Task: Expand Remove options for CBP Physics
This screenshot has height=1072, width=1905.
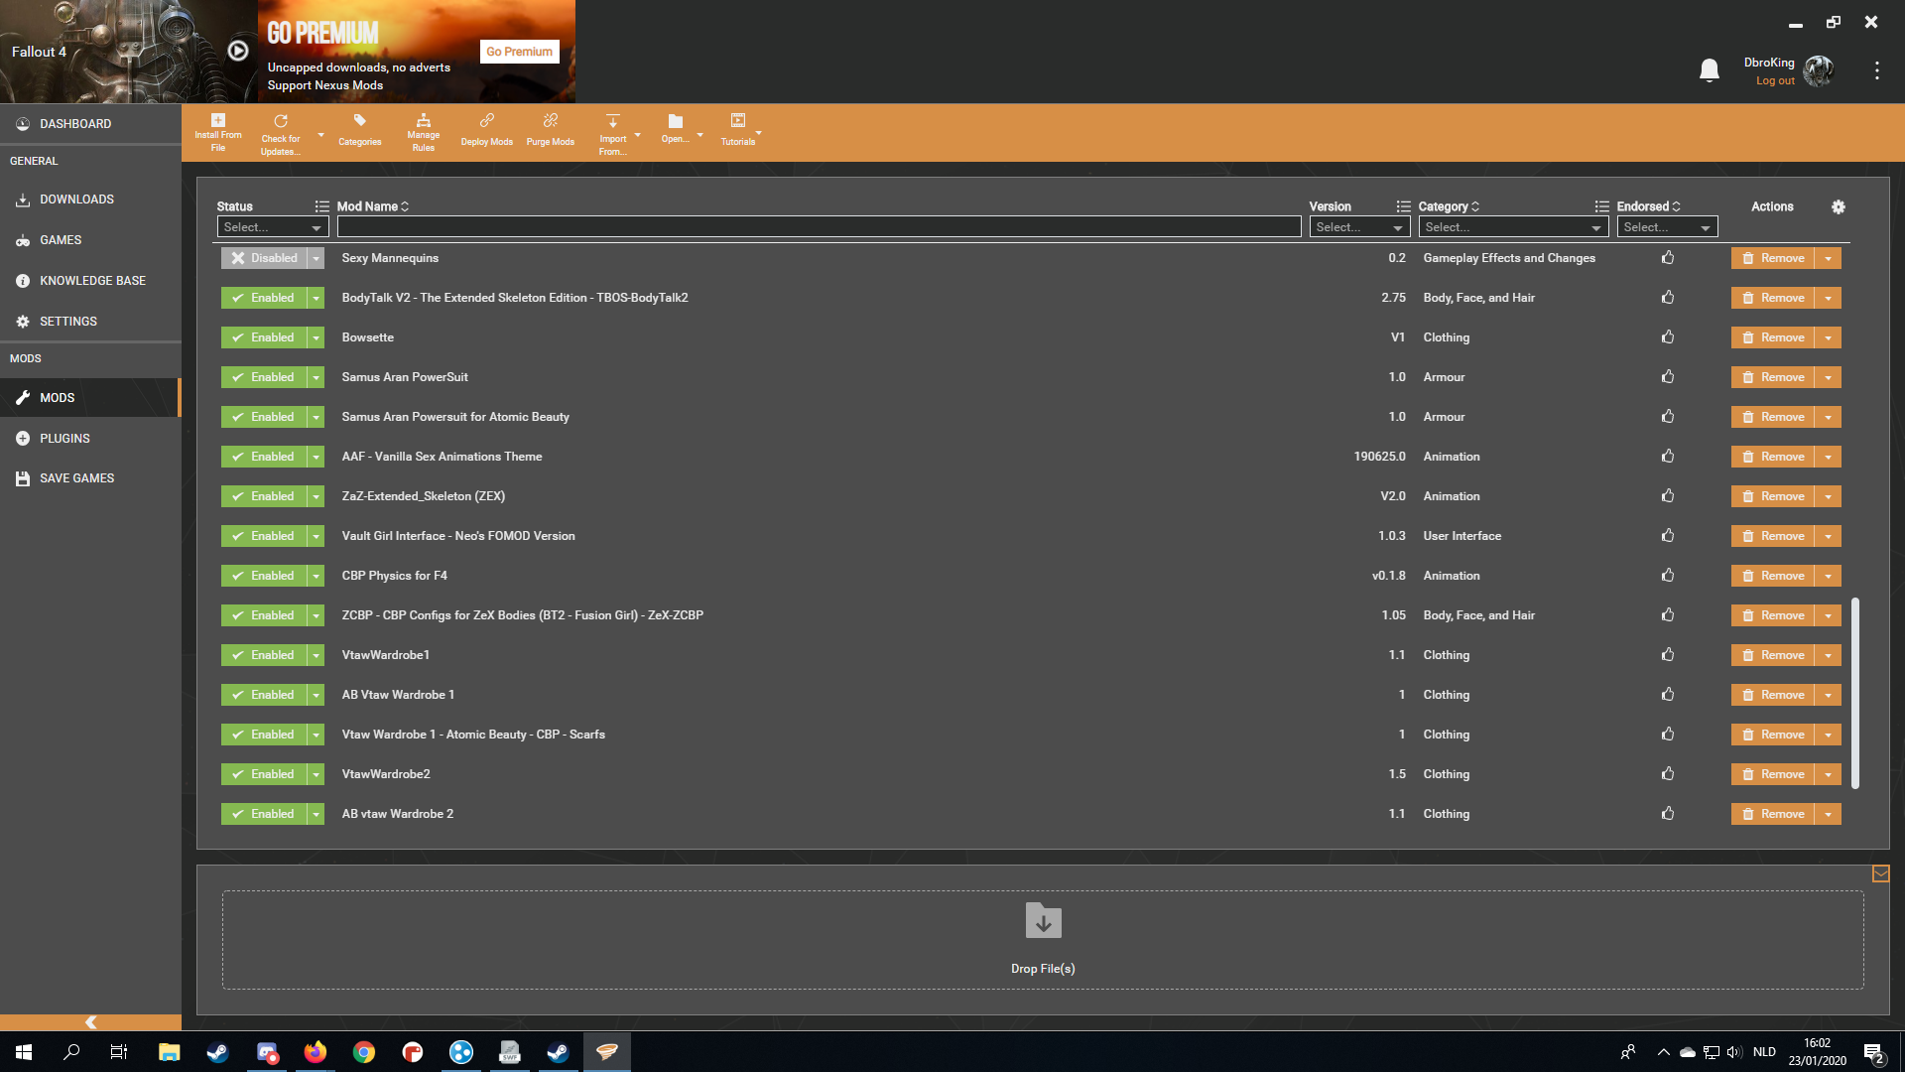Action: click(1828, 576)
